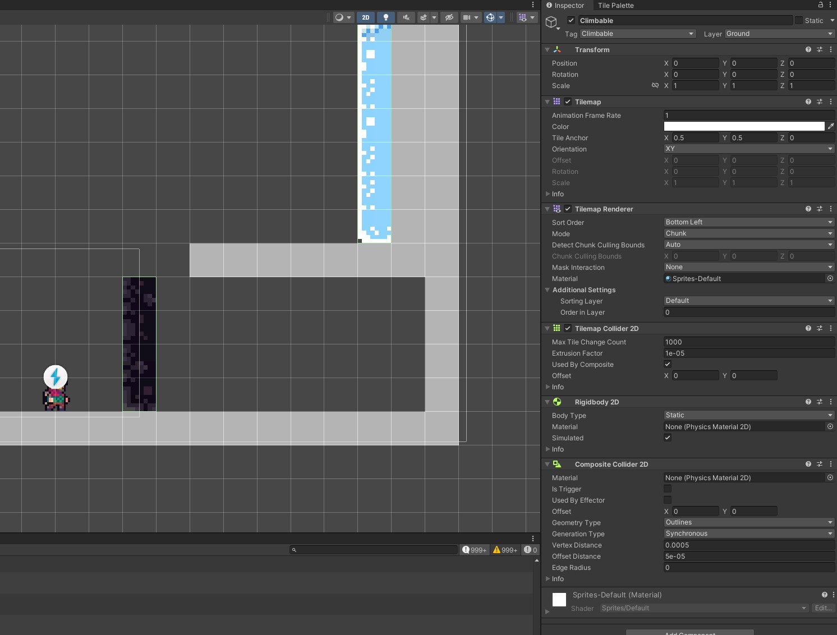Viewport: 837px width, 635px height.
Task: Click Edit button next to Sprites/Default shader
Action: [824, 608]
